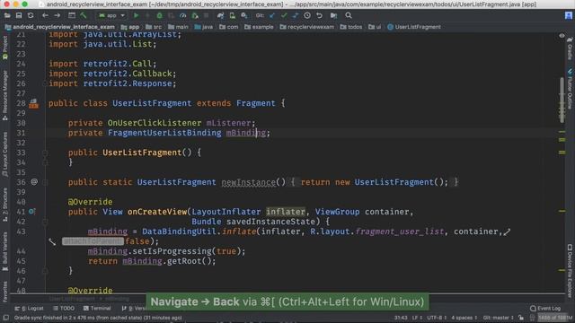Click the grayed parameter hint before 'false'

[93, 241]
